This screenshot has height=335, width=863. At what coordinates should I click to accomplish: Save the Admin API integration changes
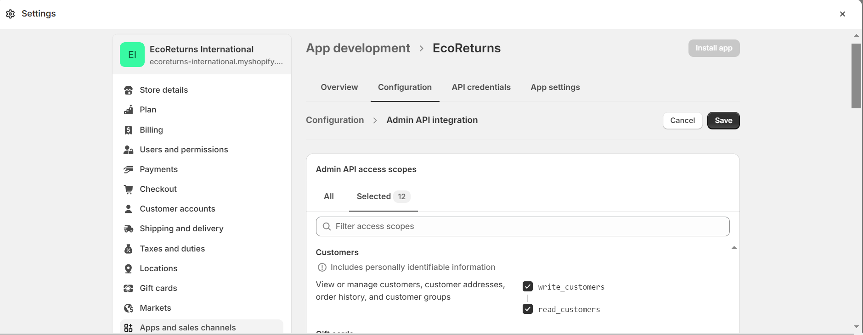[x=723, y=121]
